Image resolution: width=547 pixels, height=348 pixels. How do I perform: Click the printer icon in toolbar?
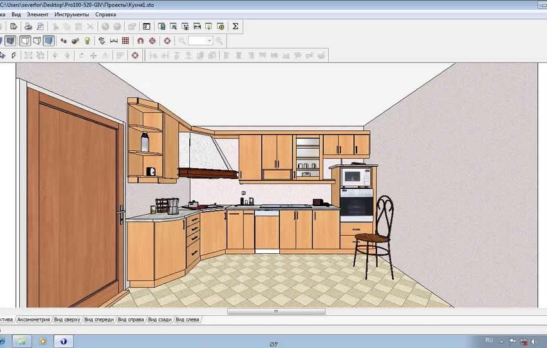tap(28, 26)
